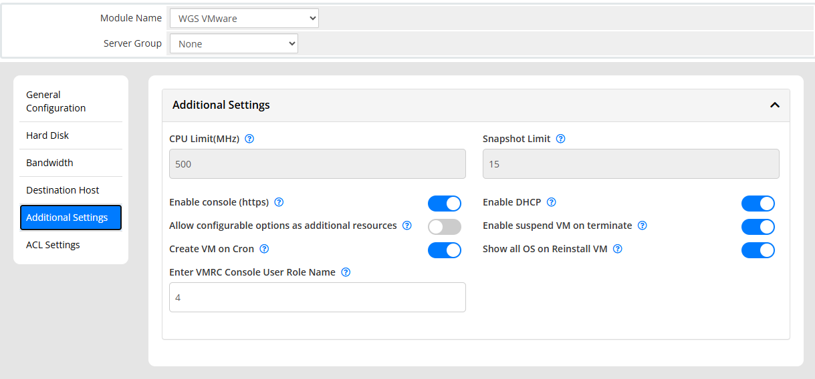
Task: Open ACL Settings section
Action: (x=71, y=245)
